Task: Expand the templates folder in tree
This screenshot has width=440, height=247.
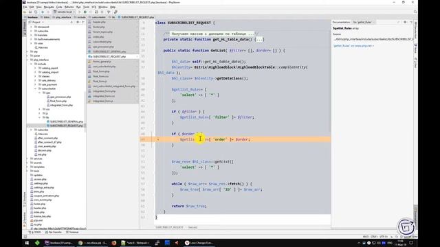Action: pos(27,167)
